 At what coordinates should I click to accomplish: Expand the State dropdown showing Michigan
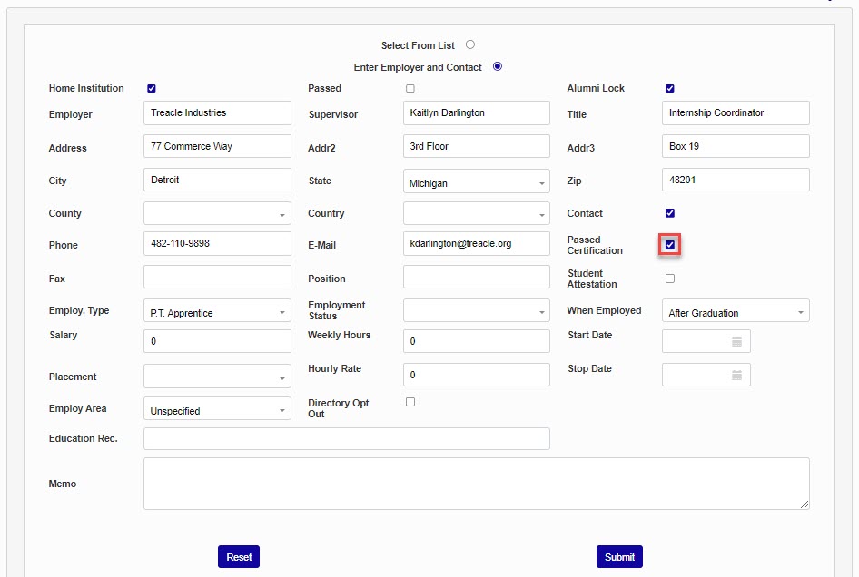(x=476, y=183)
